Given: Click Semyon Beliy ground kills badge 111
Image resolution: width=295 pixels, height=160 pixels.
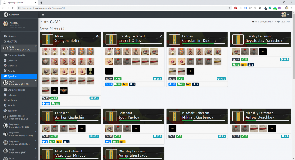Looking at the screenshot, I should coord(55,104).
